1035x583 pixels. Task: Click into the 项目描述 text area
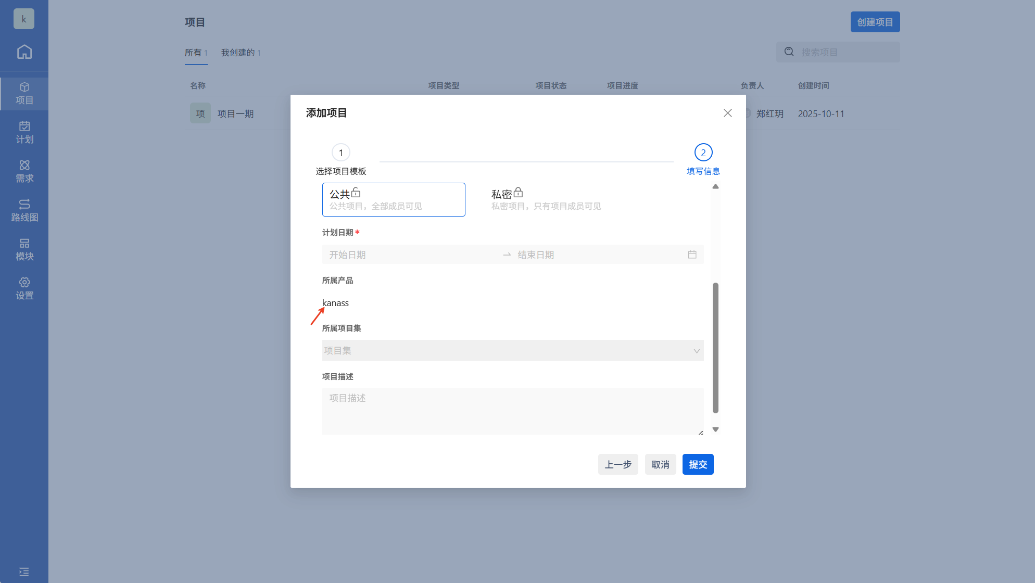point(512,411)
